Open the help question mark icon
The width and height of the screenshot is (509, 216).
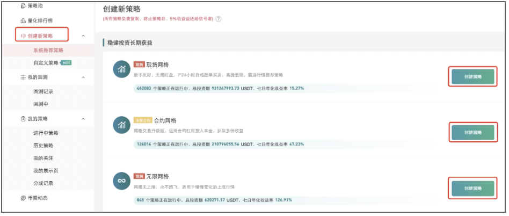point(219,19)
